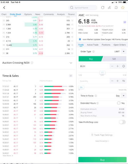Image resolution: width=128 pixels, height=164 pixels.
Task: Open the Market Update news headline
Action: 105,39
